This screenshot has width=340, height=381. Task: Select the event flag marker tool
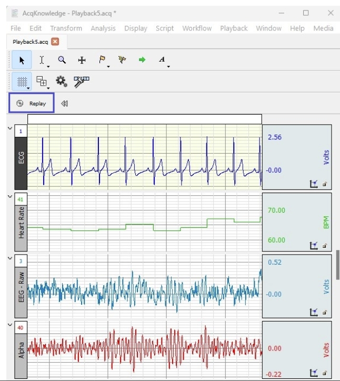click(102, 60)
